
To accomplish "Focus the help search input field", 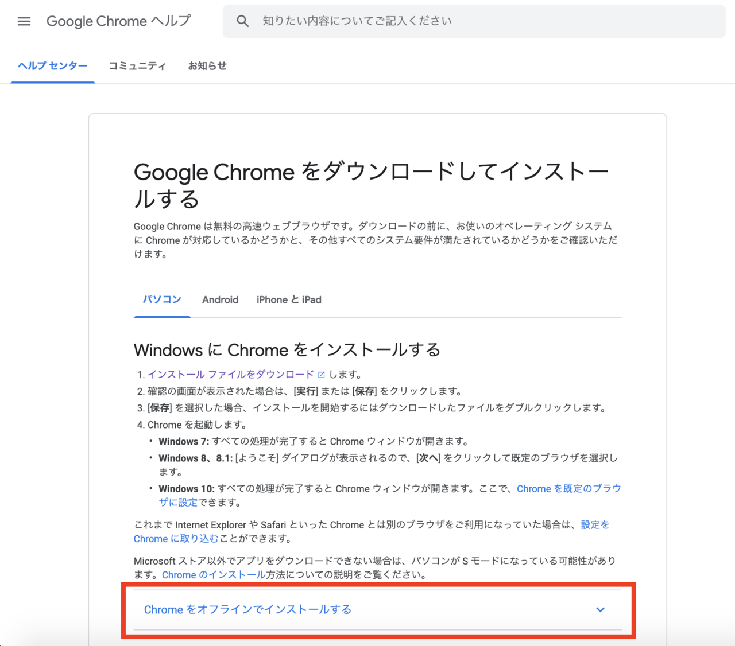I will coord(471,21).
